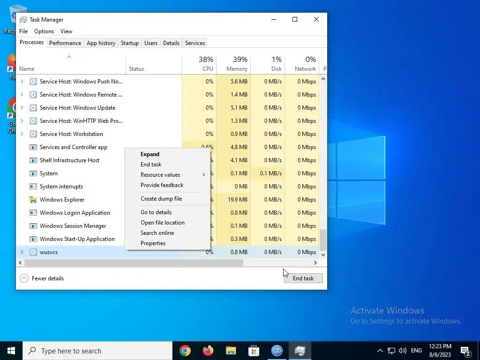The height and width of the screenshot is (360, 480).
Task: Select Go to details
Action: pos(167,212)
